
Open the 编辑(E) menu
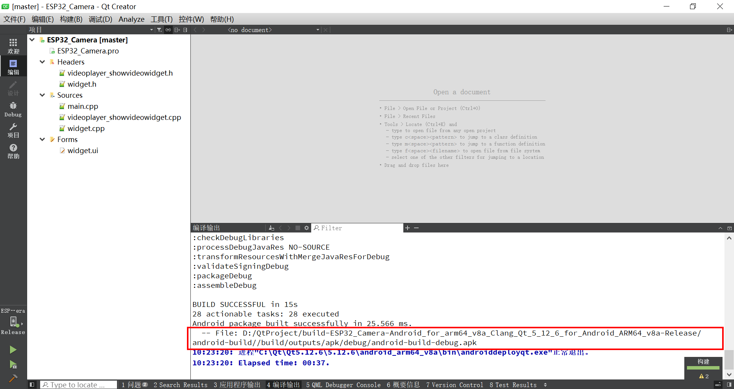point(43,19)
